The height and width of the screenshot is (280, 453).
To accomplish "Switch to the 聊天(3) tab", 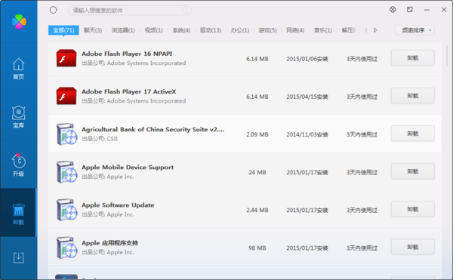I will coord(93,30).
